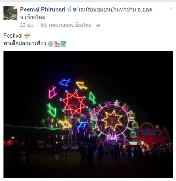The width and height of the screenshot is (176, 181).
Task: Click the 22 ชม. timestamp
Action: click(27, 25)
